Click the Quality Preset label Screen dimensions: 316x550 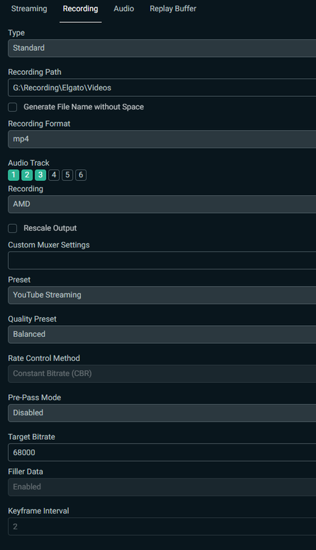32,319
